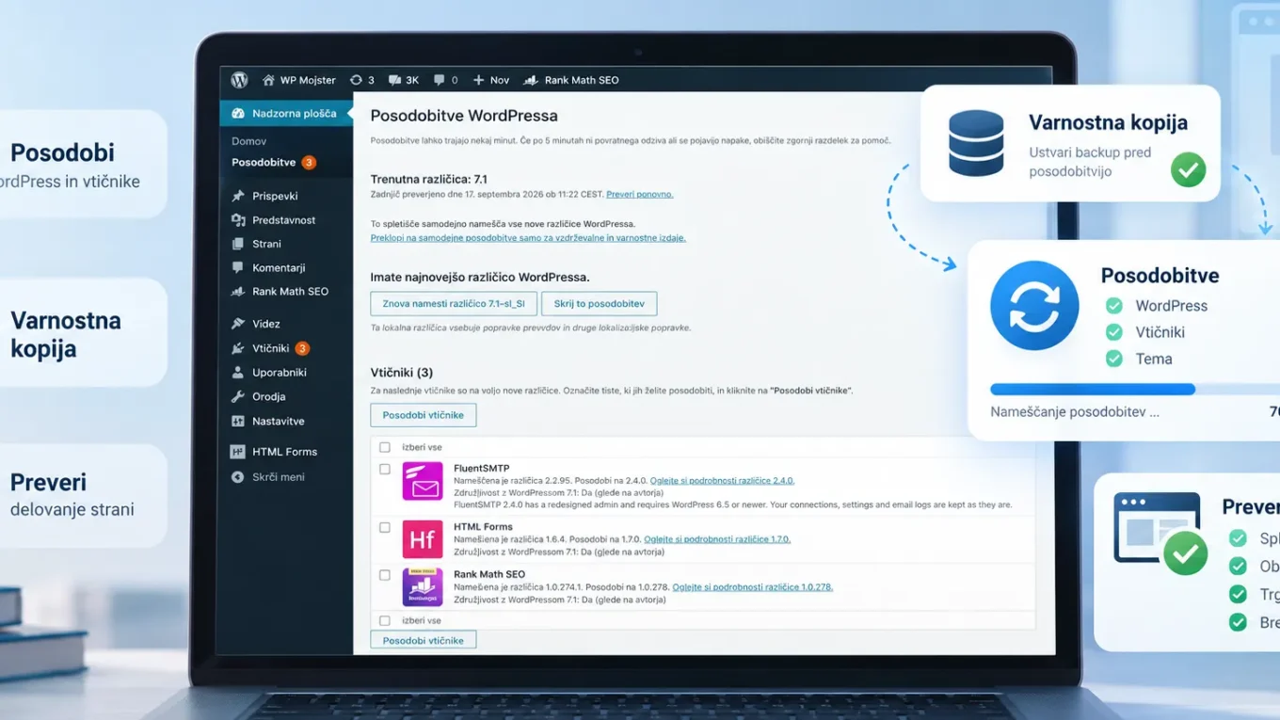Open the Predstavnost media icon

238,220
